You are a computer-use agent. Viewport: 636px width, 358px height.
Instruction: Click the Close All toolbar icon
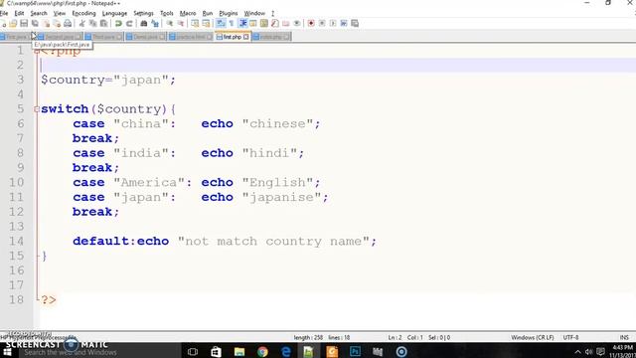[57, 24]
